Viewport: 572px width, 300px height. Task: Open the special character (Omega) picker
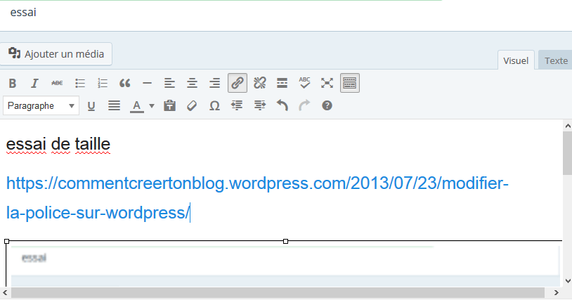pos(214,106)
